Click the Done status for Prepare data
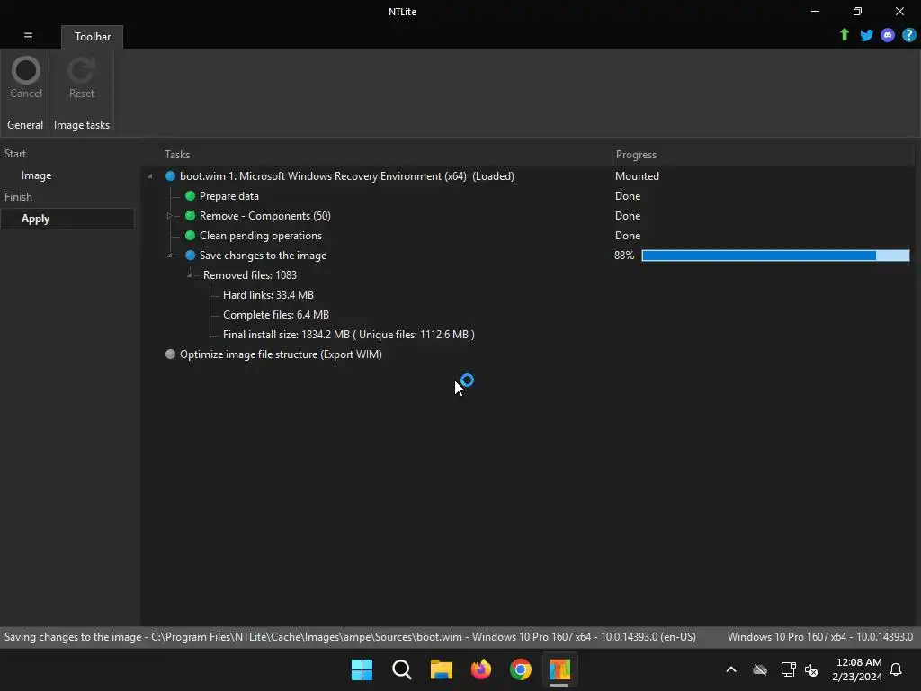This screenshot has width=921, height=691. coord(627,195)
